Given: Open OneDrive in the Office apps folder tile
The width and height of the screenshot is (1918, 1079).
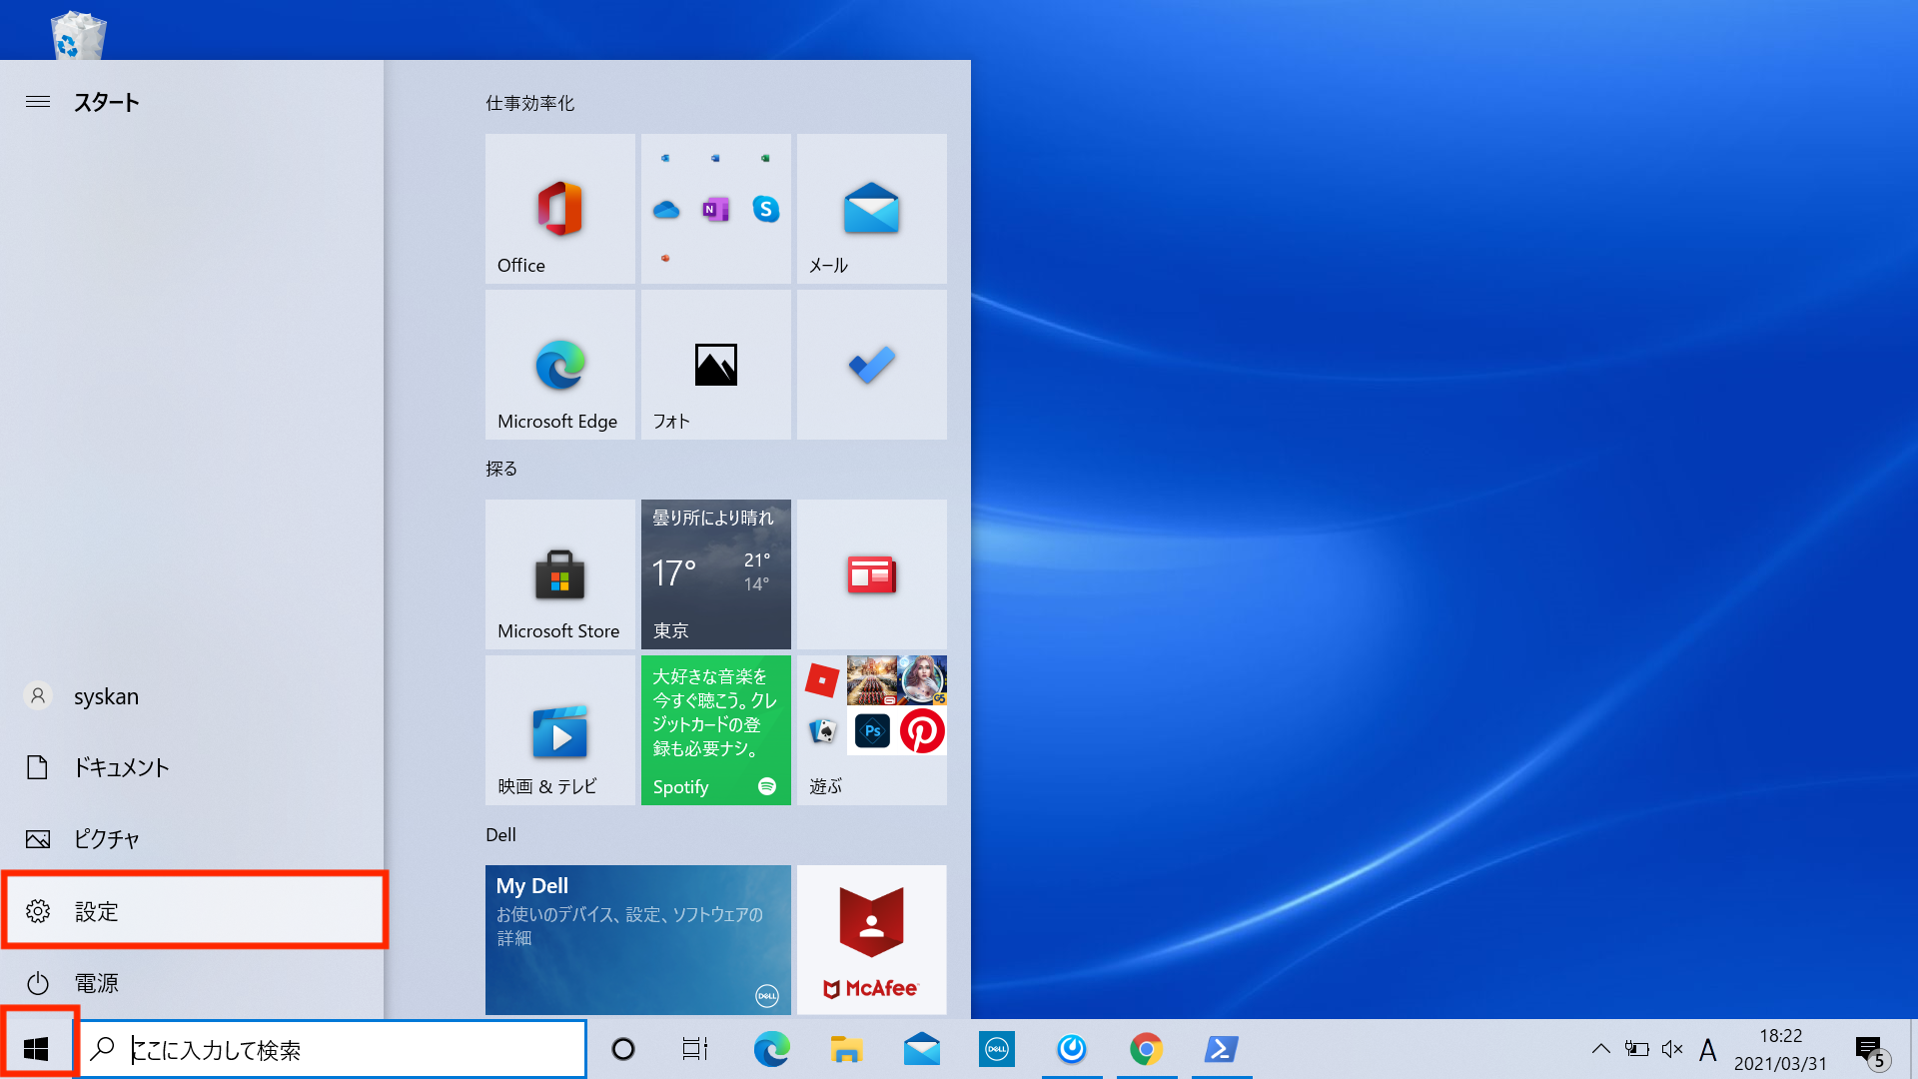Looking at the screenshot, I should (666, 210).
